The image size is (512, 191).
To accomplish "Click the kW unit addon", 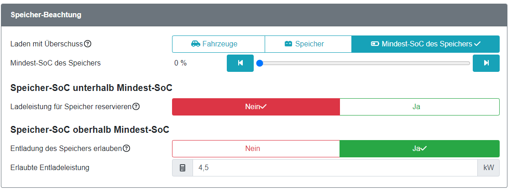I will coord(488,168).
